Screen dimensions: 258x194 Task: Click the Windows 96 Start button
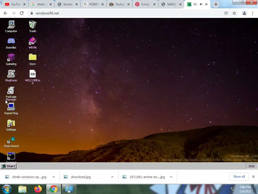pos(8,166)
